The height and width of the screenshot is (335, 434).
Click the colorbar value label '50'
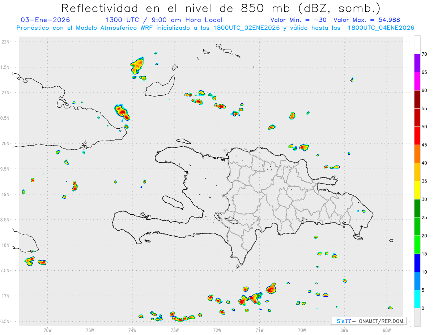[x=425, y=127]
